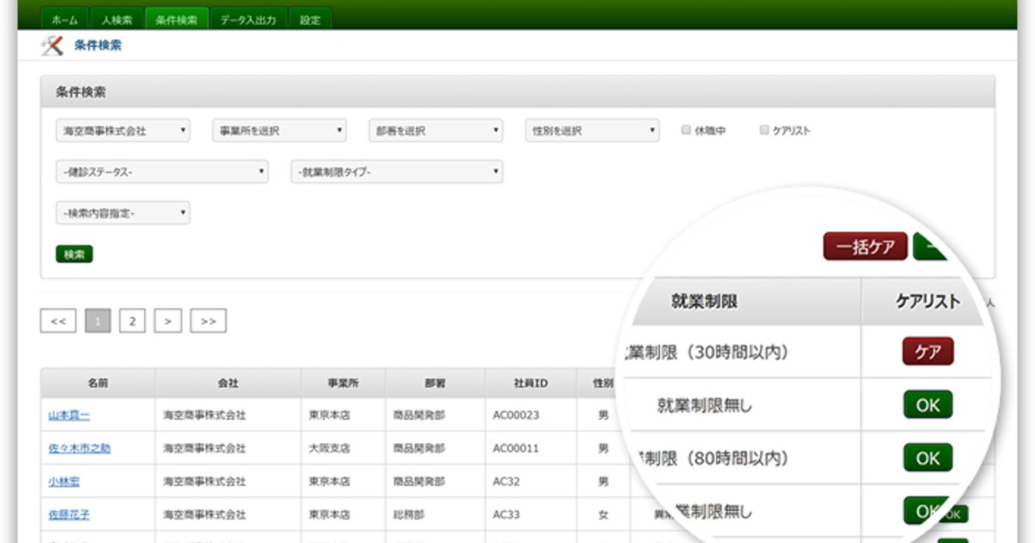
Task: Click the ケア button in 30時間以内 row
Action: (x=928, y=352)
